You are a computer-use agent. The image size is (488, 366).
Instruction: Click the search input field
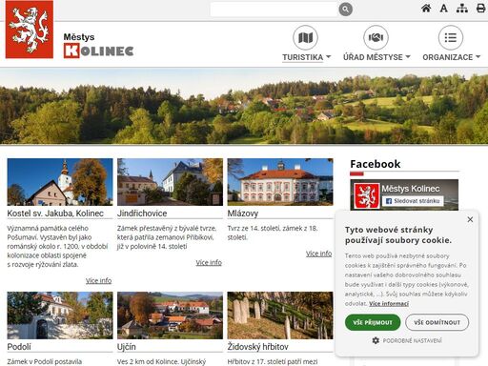274,10
